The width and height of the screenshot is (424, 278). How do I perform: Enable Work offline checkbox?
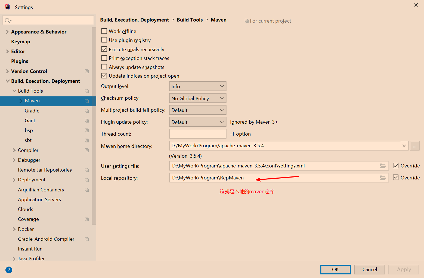104,31
